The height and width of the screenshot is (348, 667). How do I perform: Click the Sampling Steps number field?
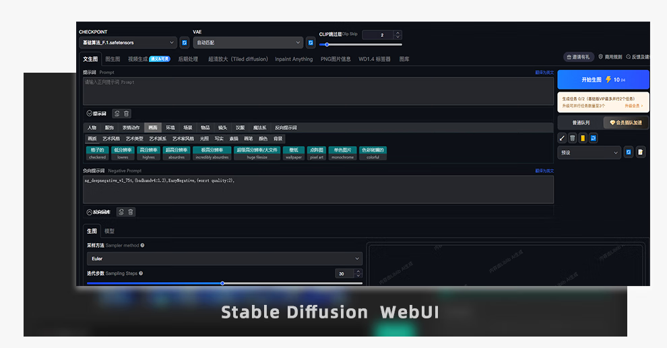345,274
